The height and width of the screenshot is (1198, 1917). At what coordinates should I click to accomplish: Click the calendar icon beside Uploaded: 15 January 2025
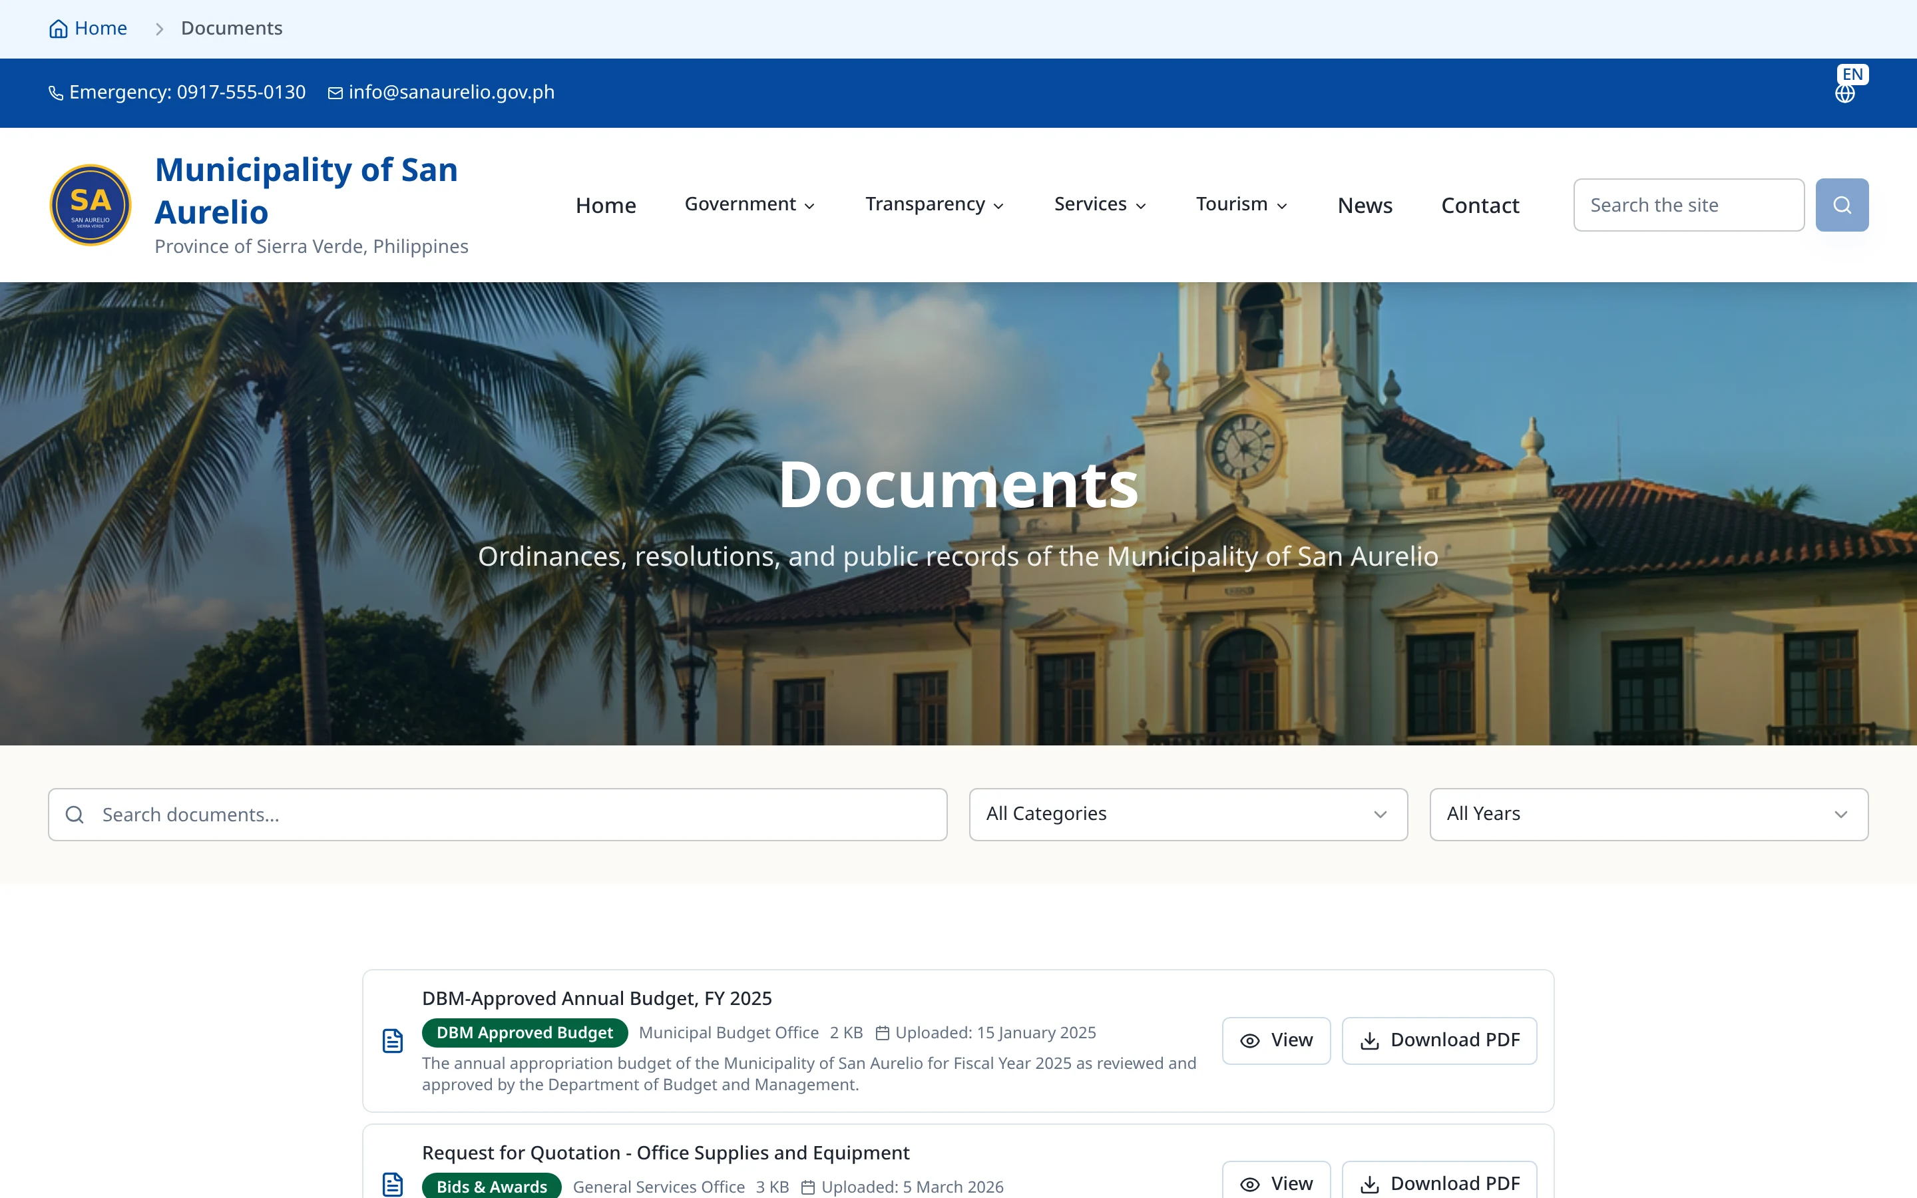pos(883,1033)
